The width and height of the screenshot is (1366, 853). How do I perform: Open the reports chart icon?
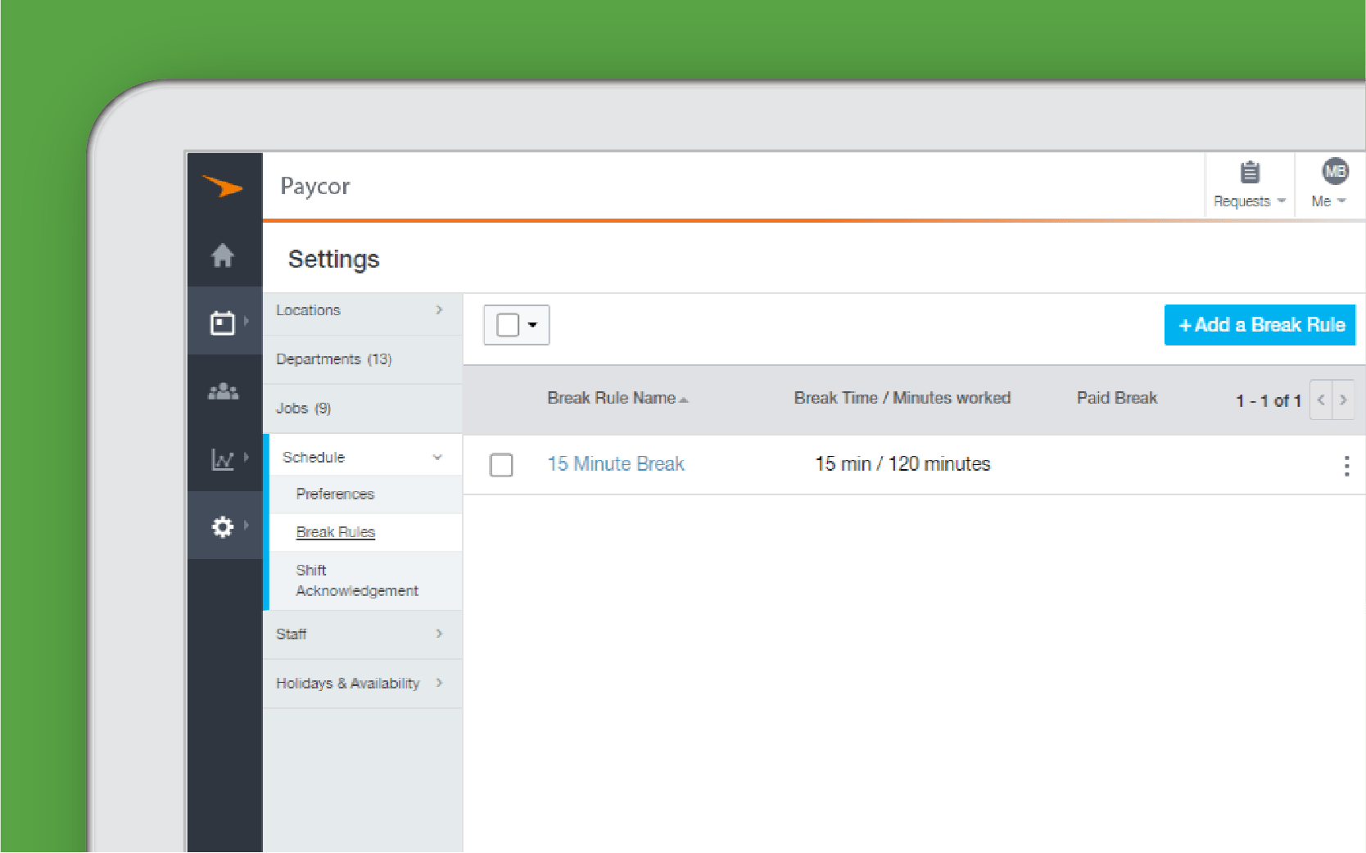click(x=223, y=458)
